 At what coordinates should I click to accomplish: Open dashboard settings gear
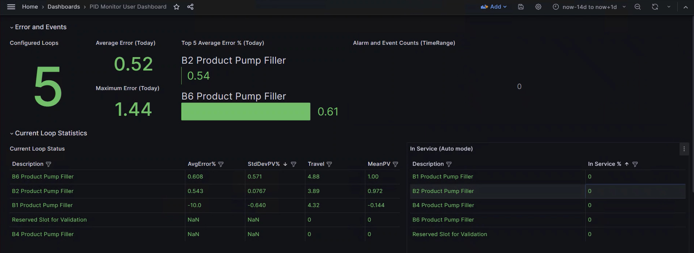(x=538, y=7)
